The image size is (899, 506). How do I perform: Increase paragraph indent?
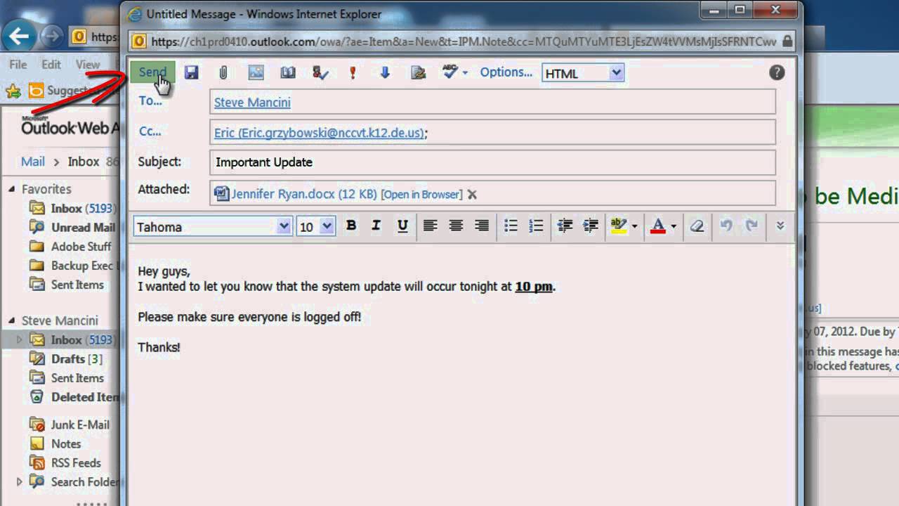591,226
